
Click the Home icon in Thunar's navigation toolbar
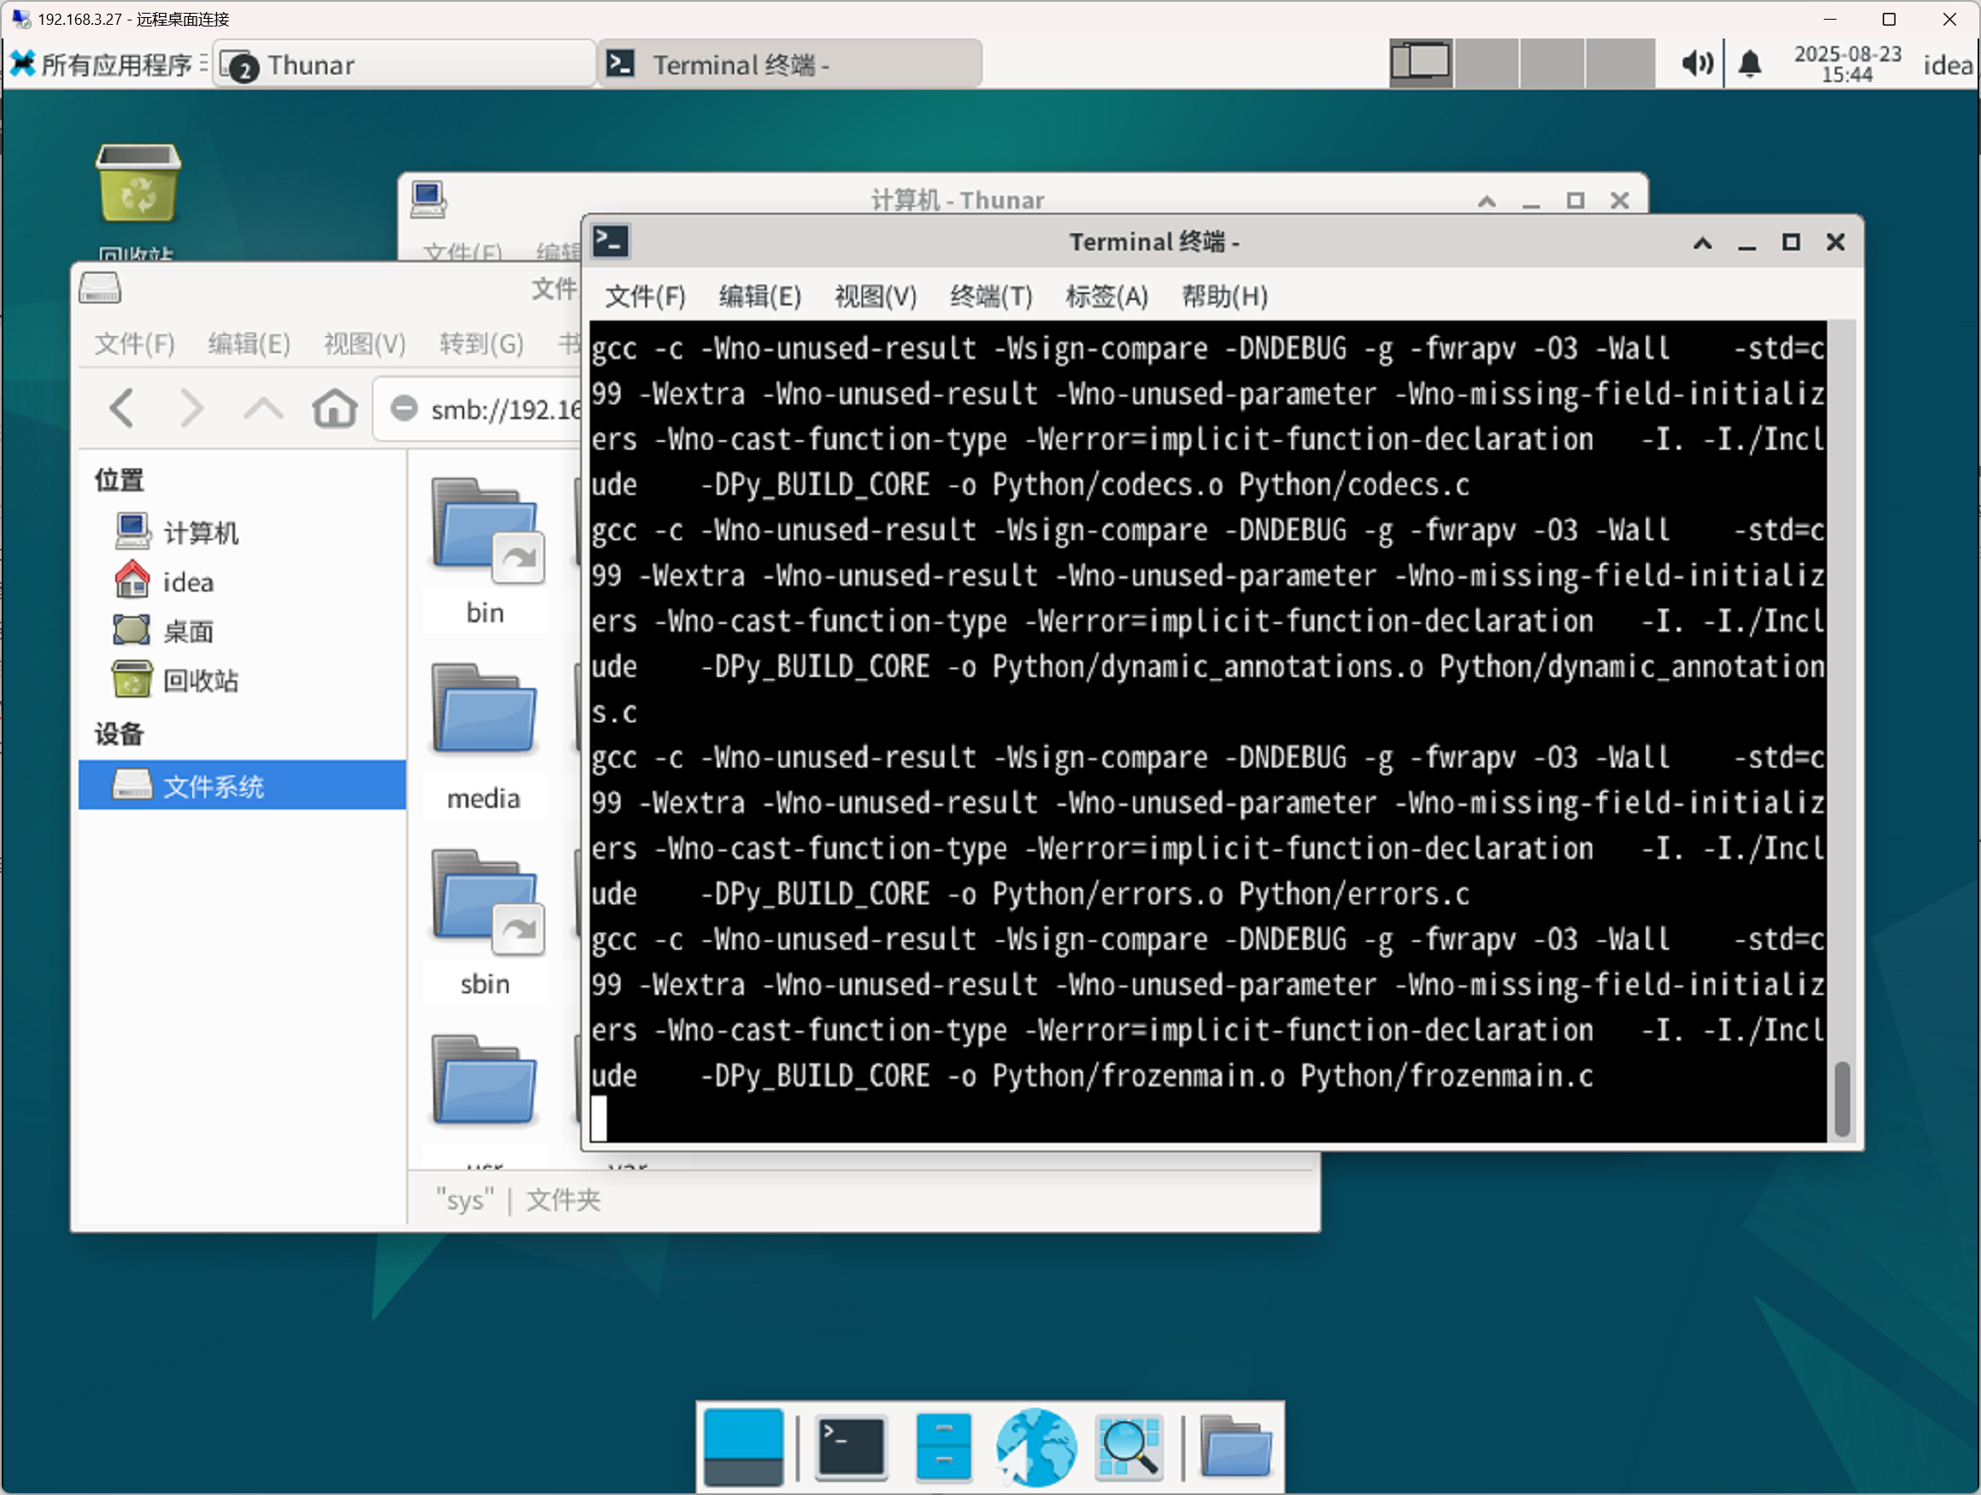[x=334, y=409]
